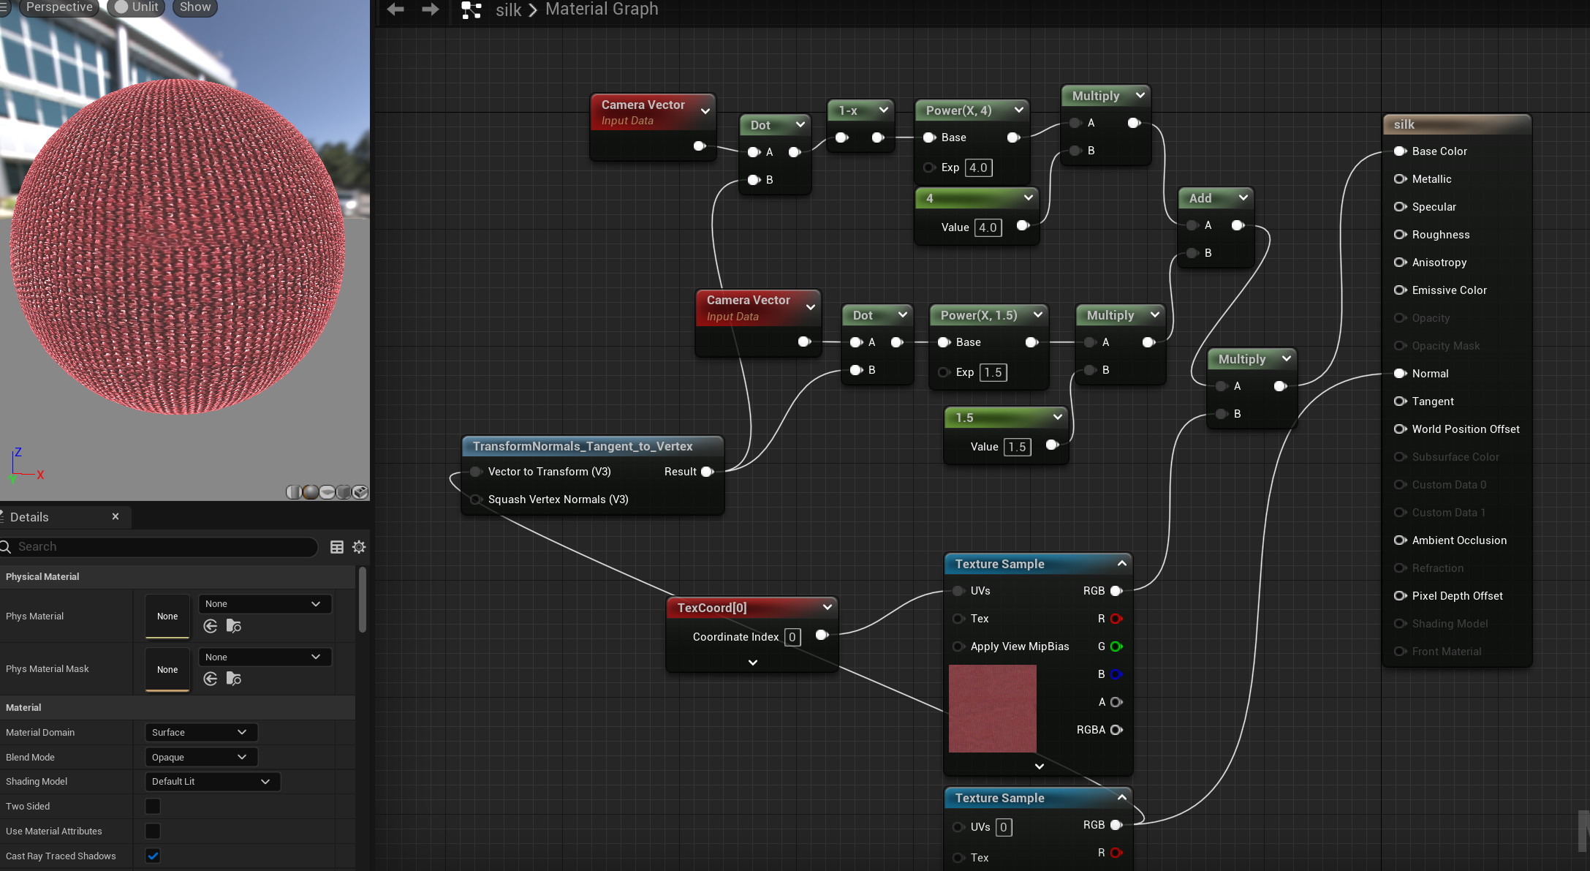Collapse the first Texture Sample node
This screenshot has height=871, width=1590.
coord(1121,564)
